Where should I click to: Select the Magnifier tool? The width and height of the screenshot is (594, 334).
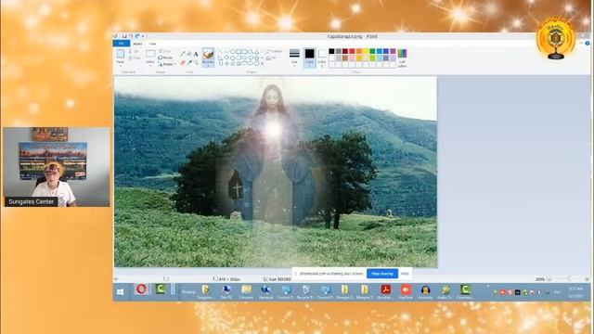(196, 62)
